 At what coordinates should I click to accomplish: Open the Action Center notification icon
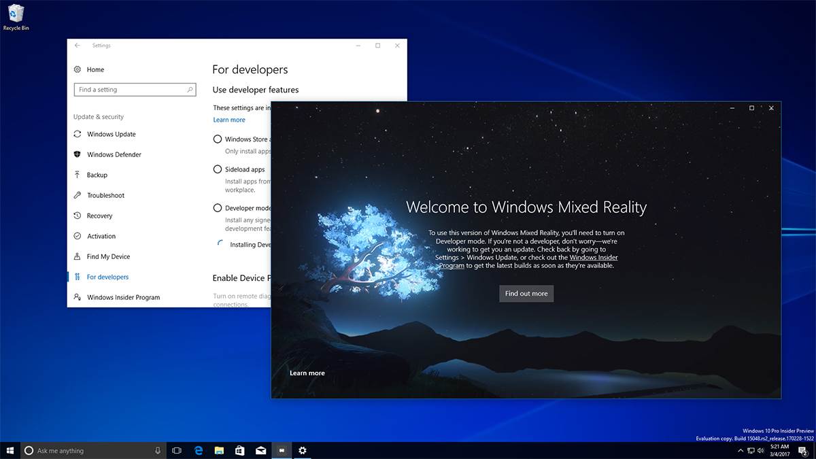point(802,450)
